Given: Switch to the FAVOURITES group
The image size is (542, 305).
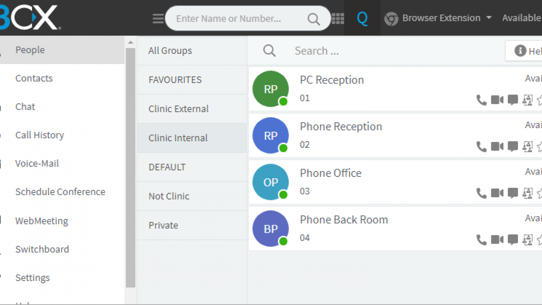Looking at the screenshot, I should pos(175,80).
